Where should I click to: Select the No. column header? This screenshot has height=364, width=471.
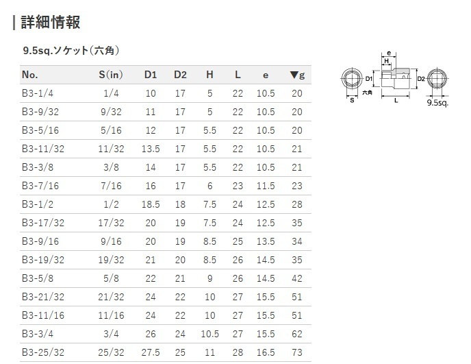point(30,75)
